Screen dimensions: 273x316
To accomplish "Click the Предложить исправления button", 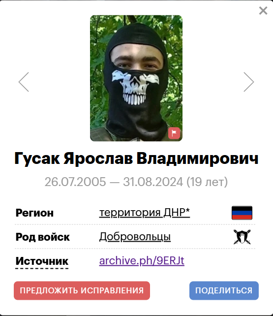I will (x=82, y=290).
